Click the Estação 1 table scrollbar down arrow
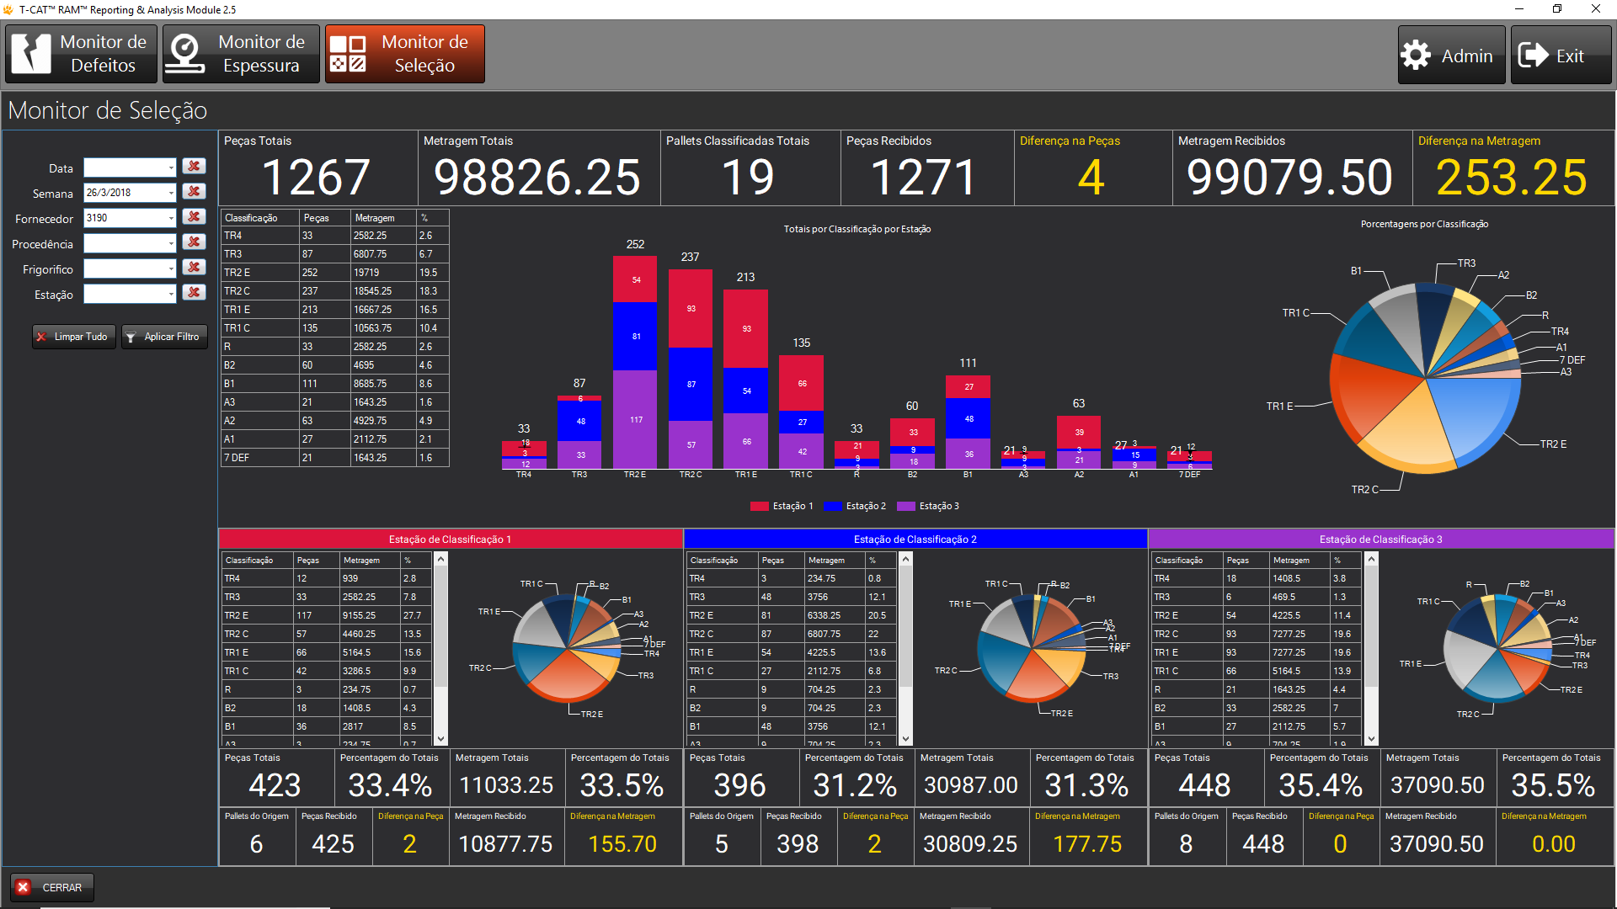 440,739
